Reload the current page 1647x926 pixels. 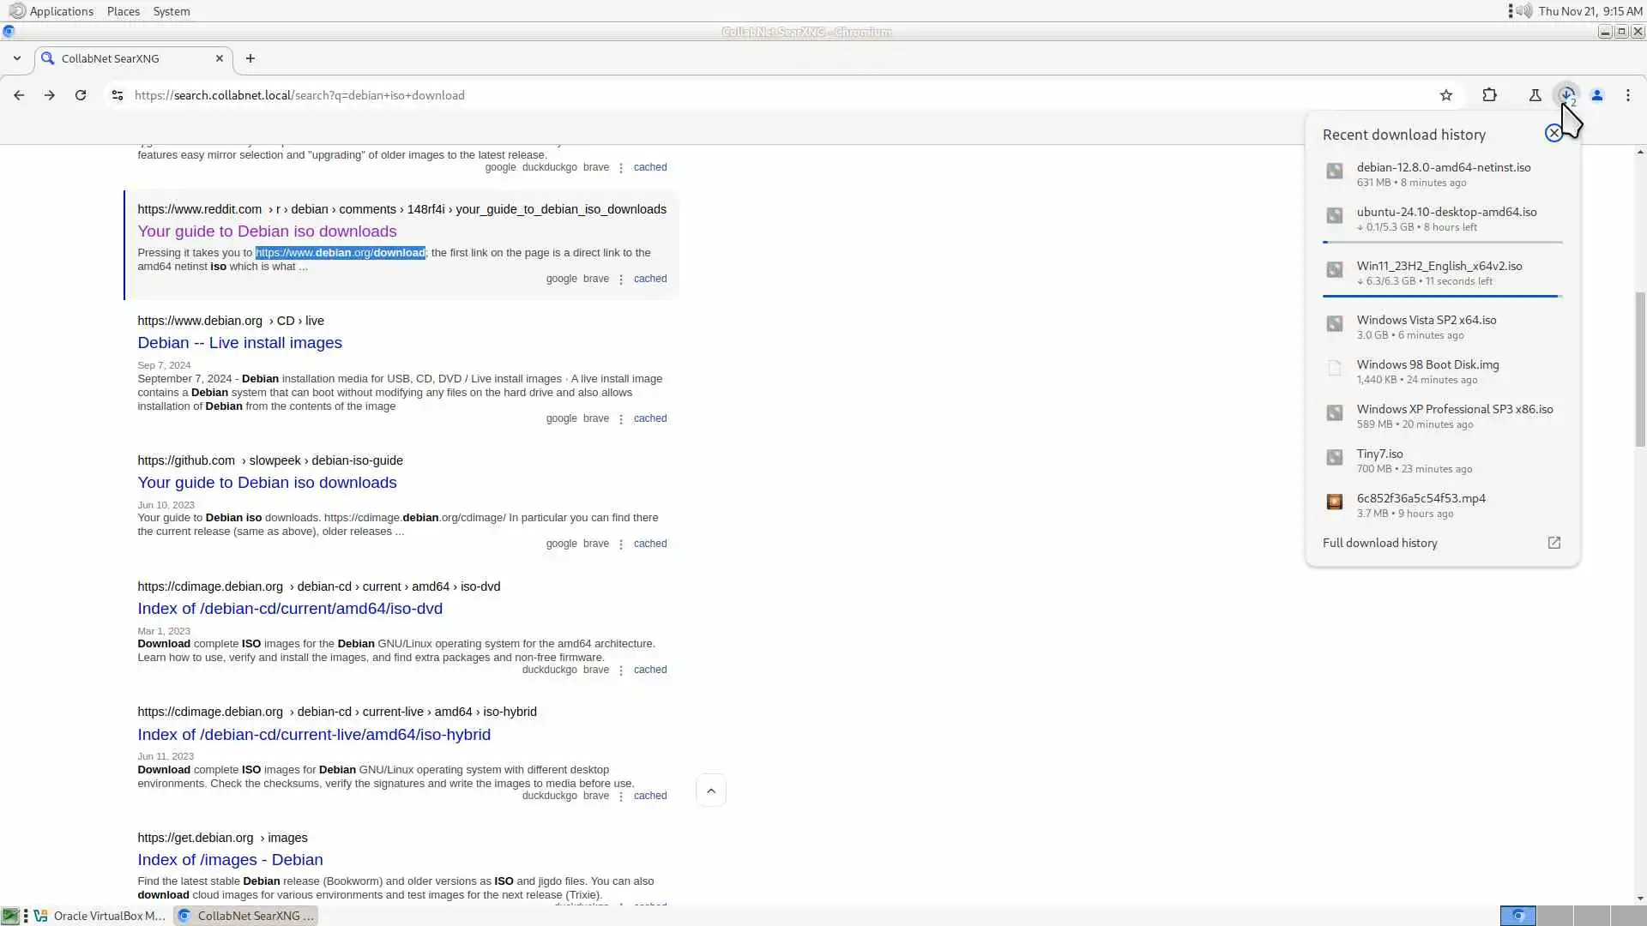pos(81,95)
